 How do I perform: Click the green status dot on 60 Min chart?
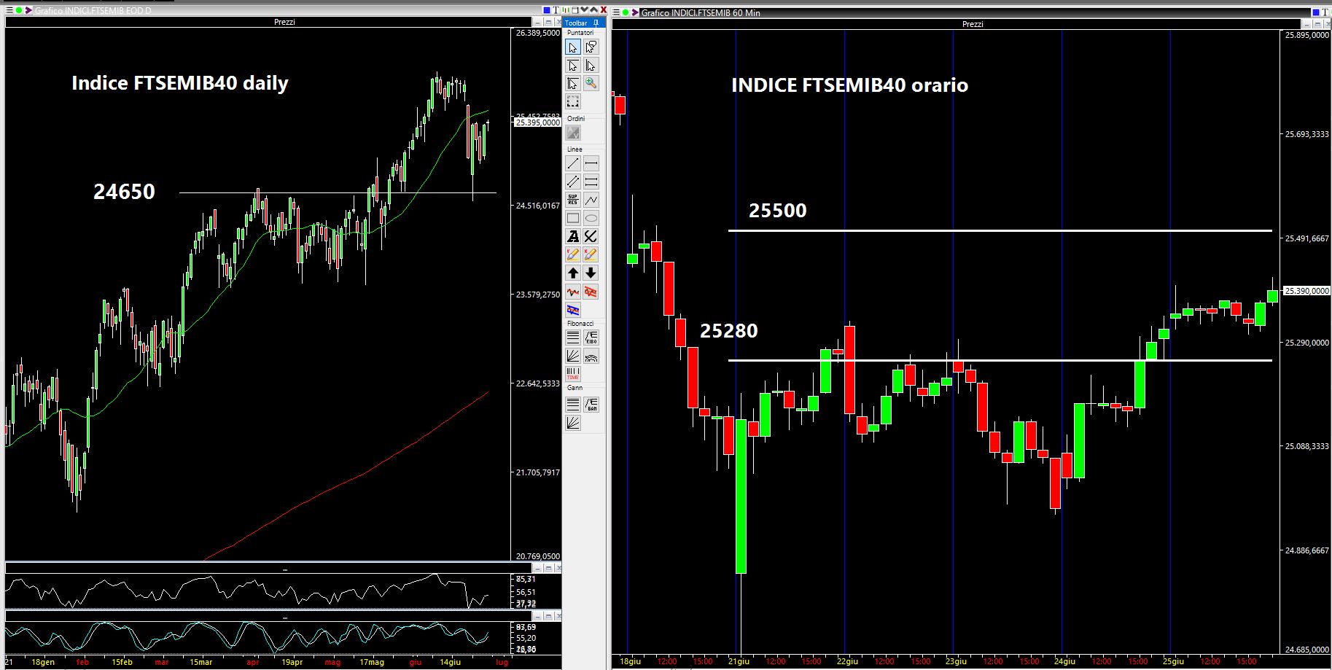(x=626, y=12)
